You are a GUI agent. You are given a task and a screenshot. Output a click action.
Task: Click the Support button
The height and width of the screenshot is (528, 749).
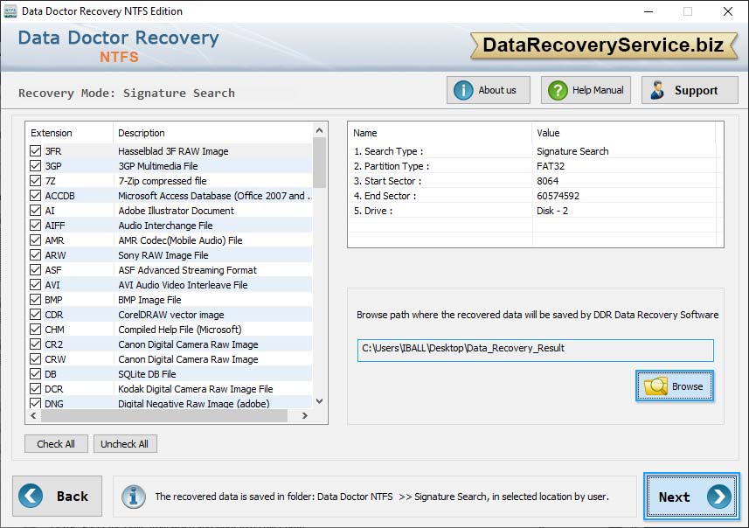(x=690, y=90)
